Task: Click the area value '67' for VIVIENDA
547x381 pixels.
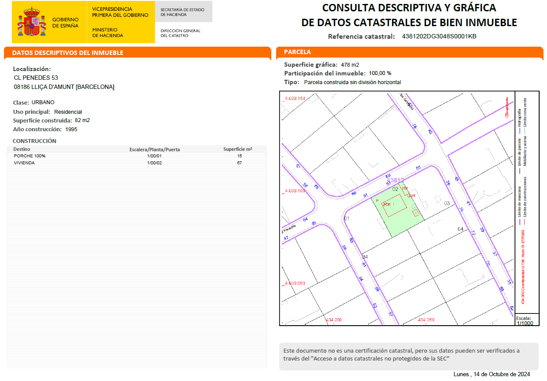Action: click(239, 163)
